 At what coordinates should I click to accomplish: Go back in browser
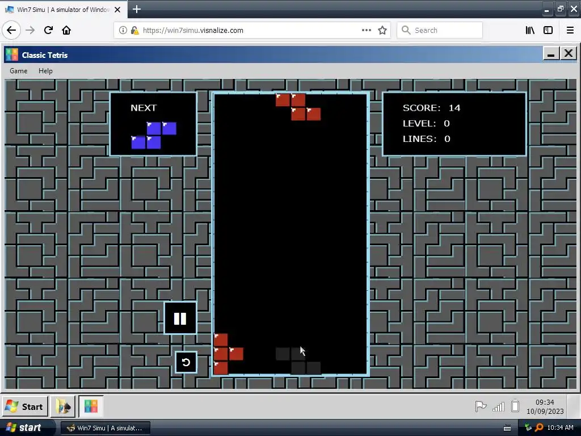[11, 31]
